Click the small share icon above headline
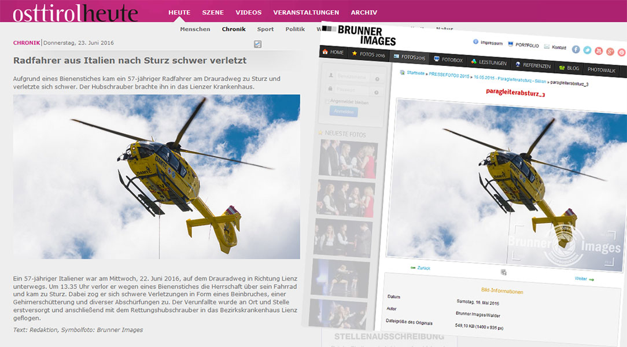 (x=257, y=44)
